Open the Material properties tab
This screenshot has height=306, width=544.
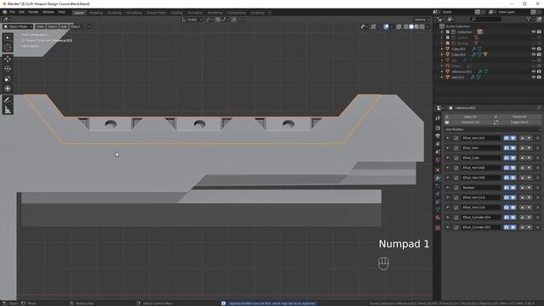pos(438,218)
